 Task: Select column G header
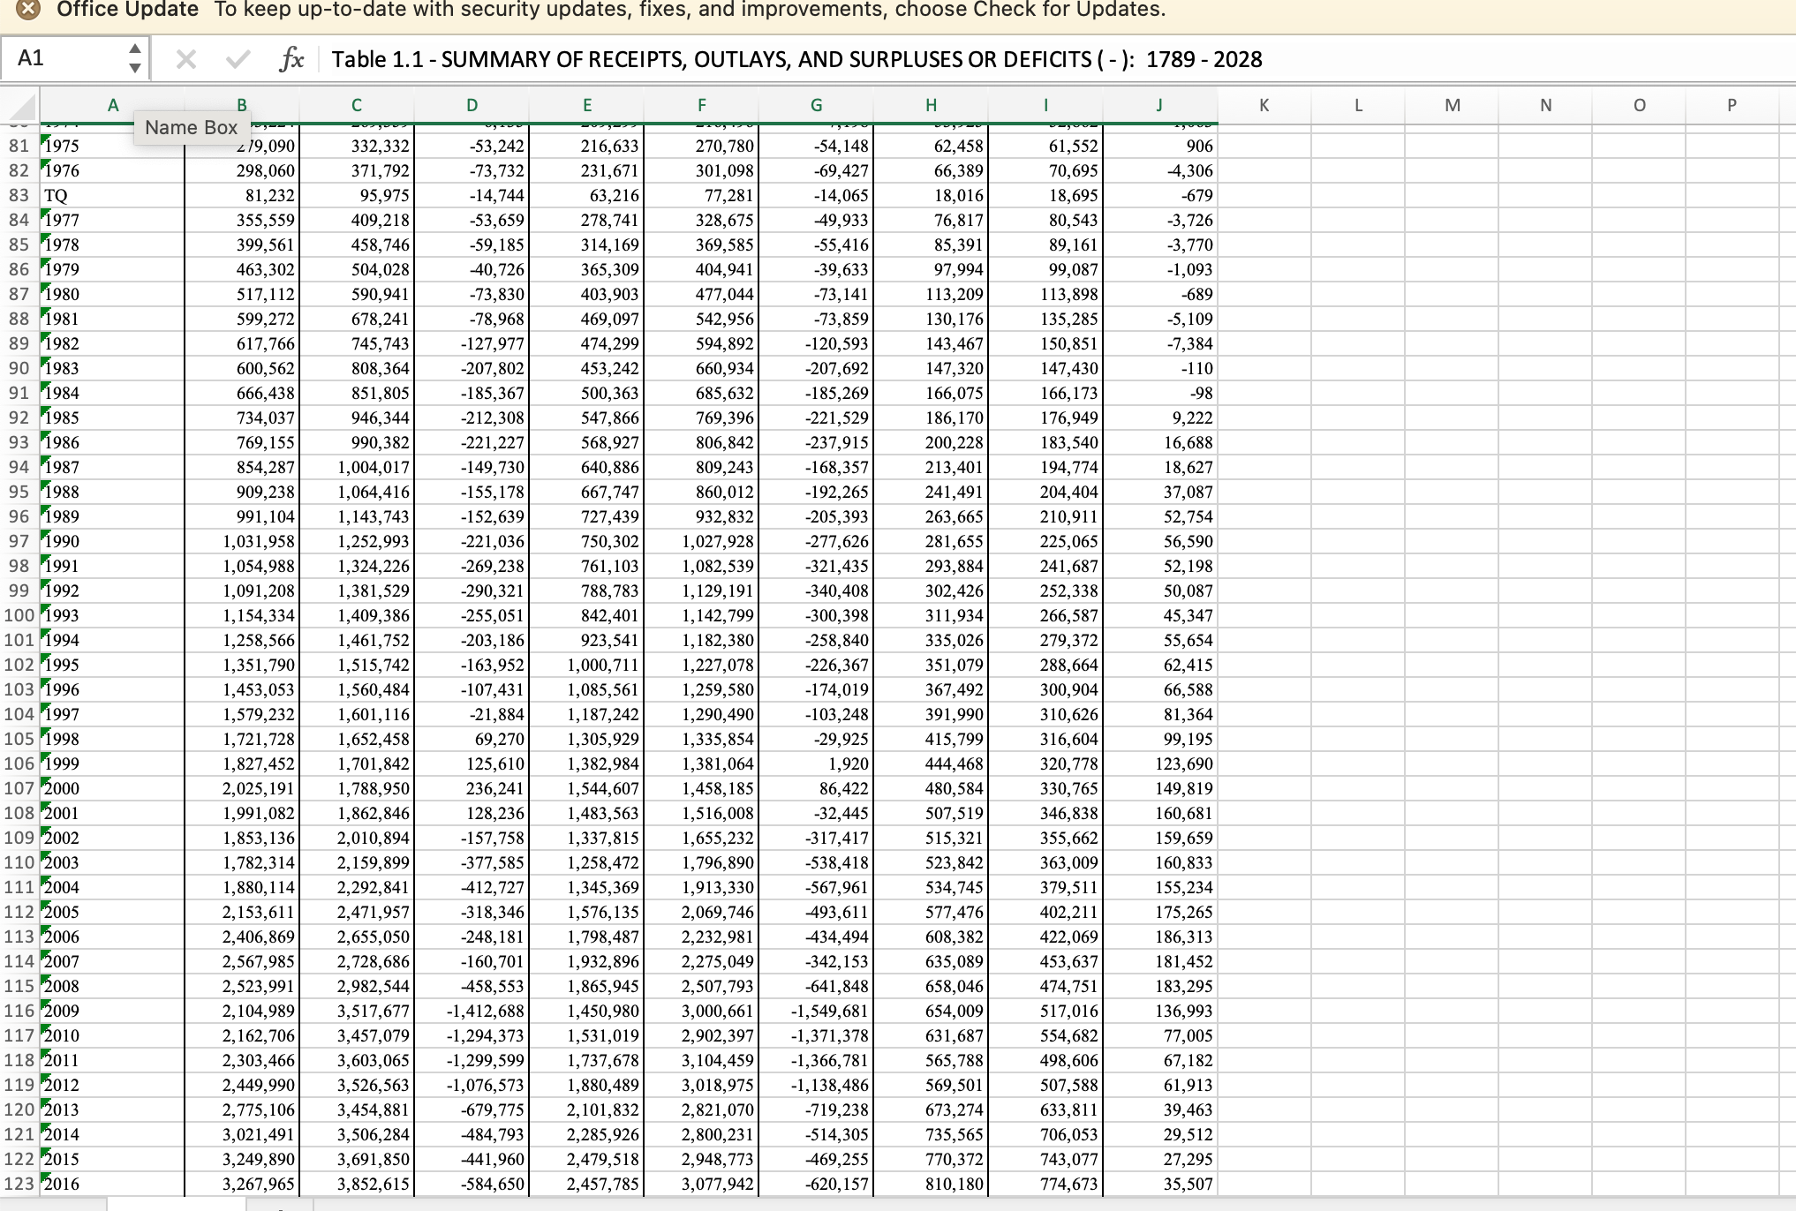pyautogui.click(x=816, y=106)
